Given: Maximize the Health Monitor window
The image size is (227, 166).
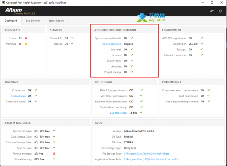Looking at the screenshot, I should coord(212,2).
